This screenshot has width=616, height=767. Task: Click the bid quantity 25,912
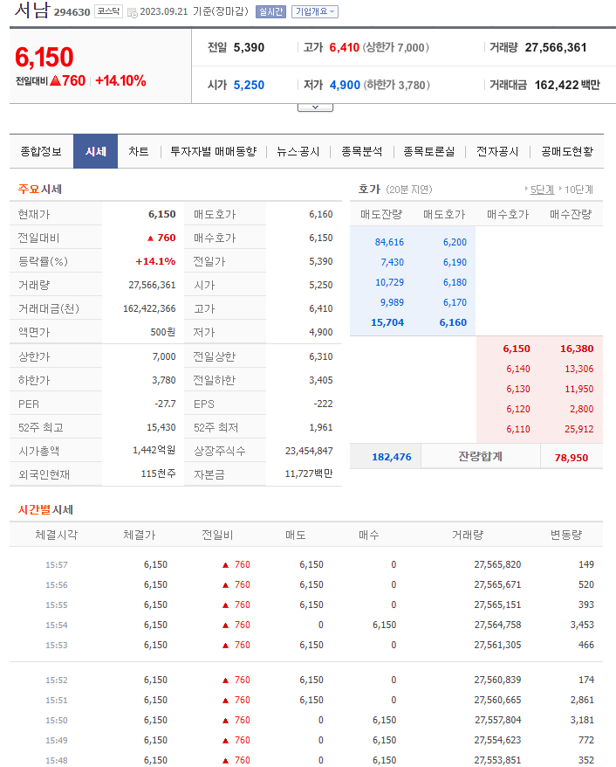pyautogui.click(x=578, y=429)
